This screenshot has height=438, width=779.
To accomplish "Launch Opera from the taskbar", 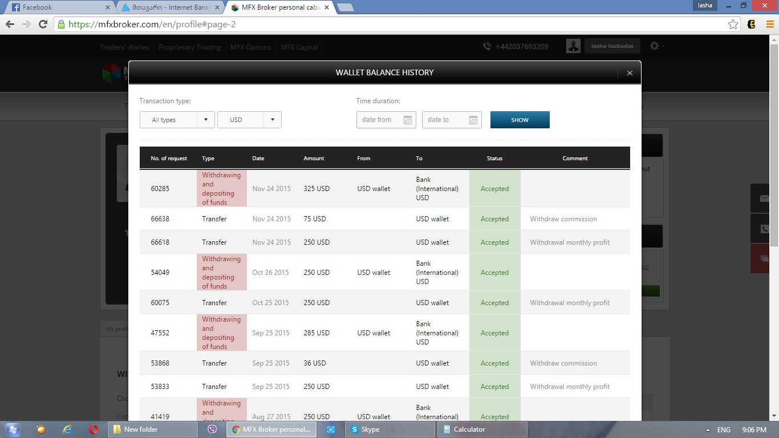I will [94, 429].
